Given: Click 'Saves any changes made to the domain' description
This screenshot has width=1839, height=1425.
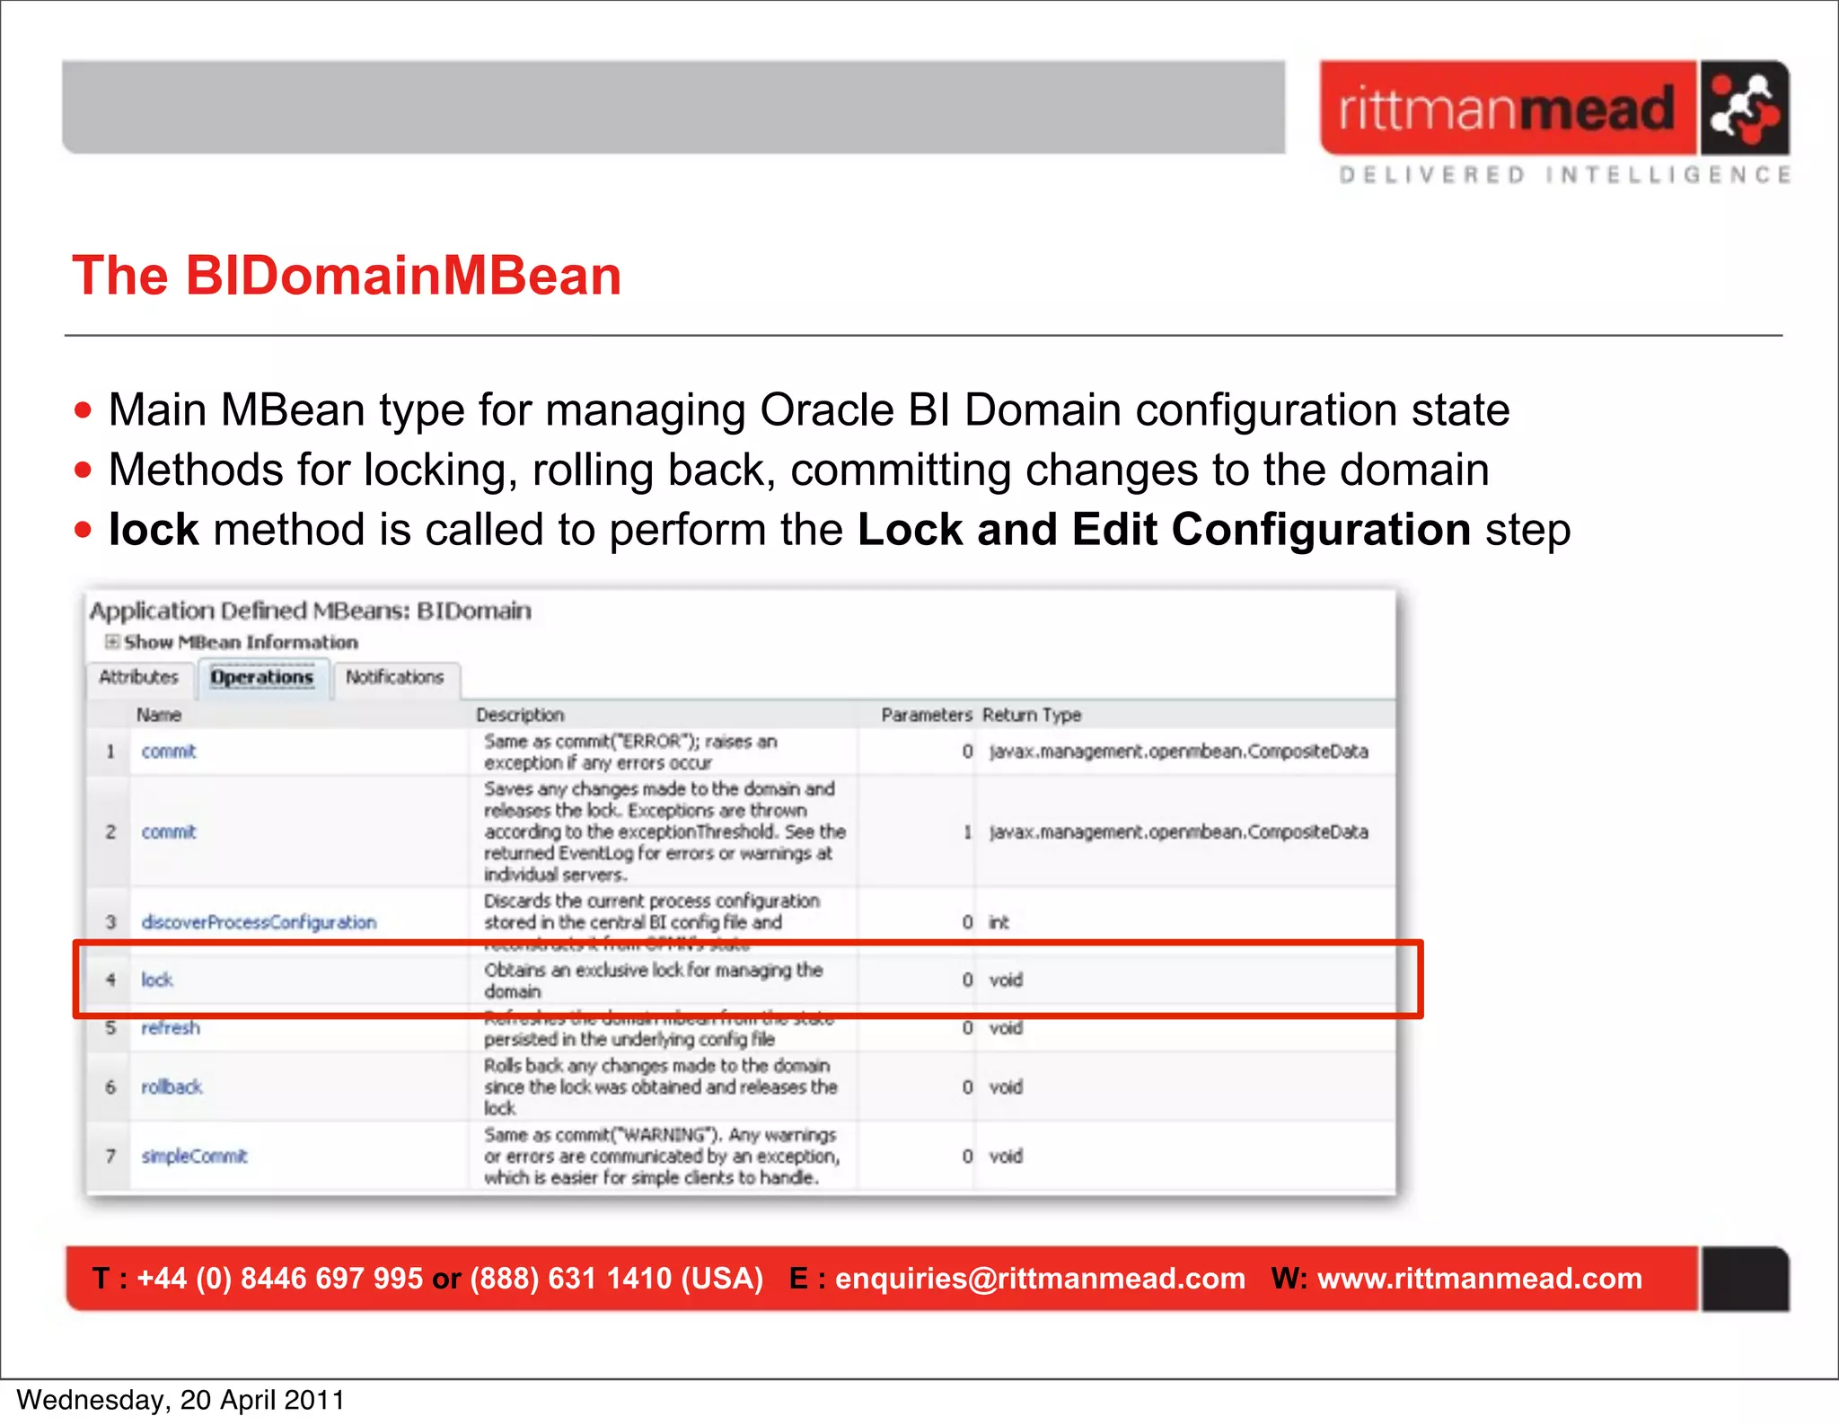Looking at the screenshot, I should pyautogui.click(x=664, y=831).
